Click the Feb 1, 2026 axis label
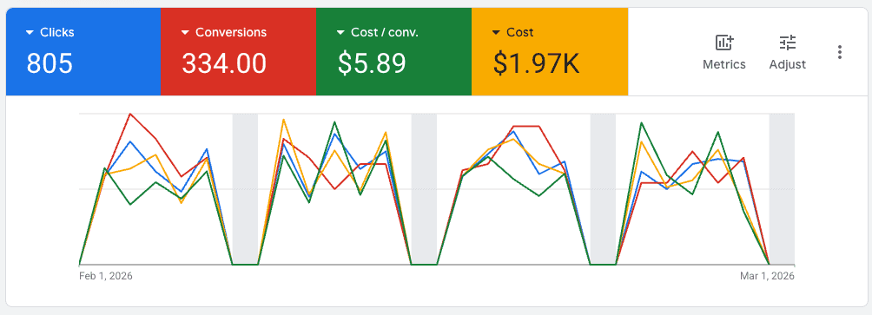This screenshot has width=872, height=315. (106, 276)
